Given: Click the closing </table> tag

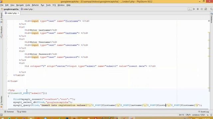Looking at the screenshot, I should click(x=19, y=75).
